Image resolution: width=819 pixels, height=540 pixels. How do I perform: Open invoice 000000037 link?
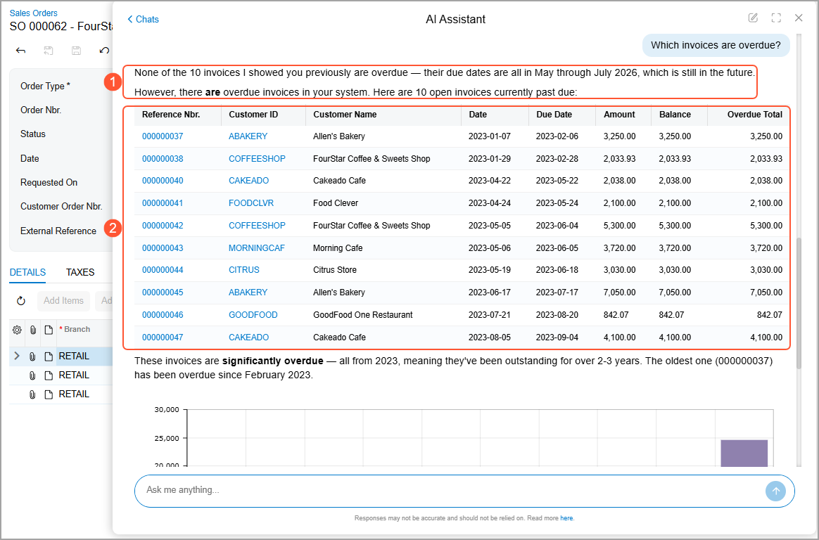(x=163, y=136)
